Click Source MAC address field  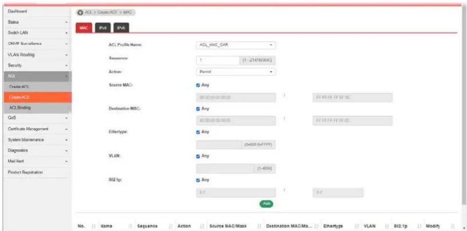pos(236,97)
